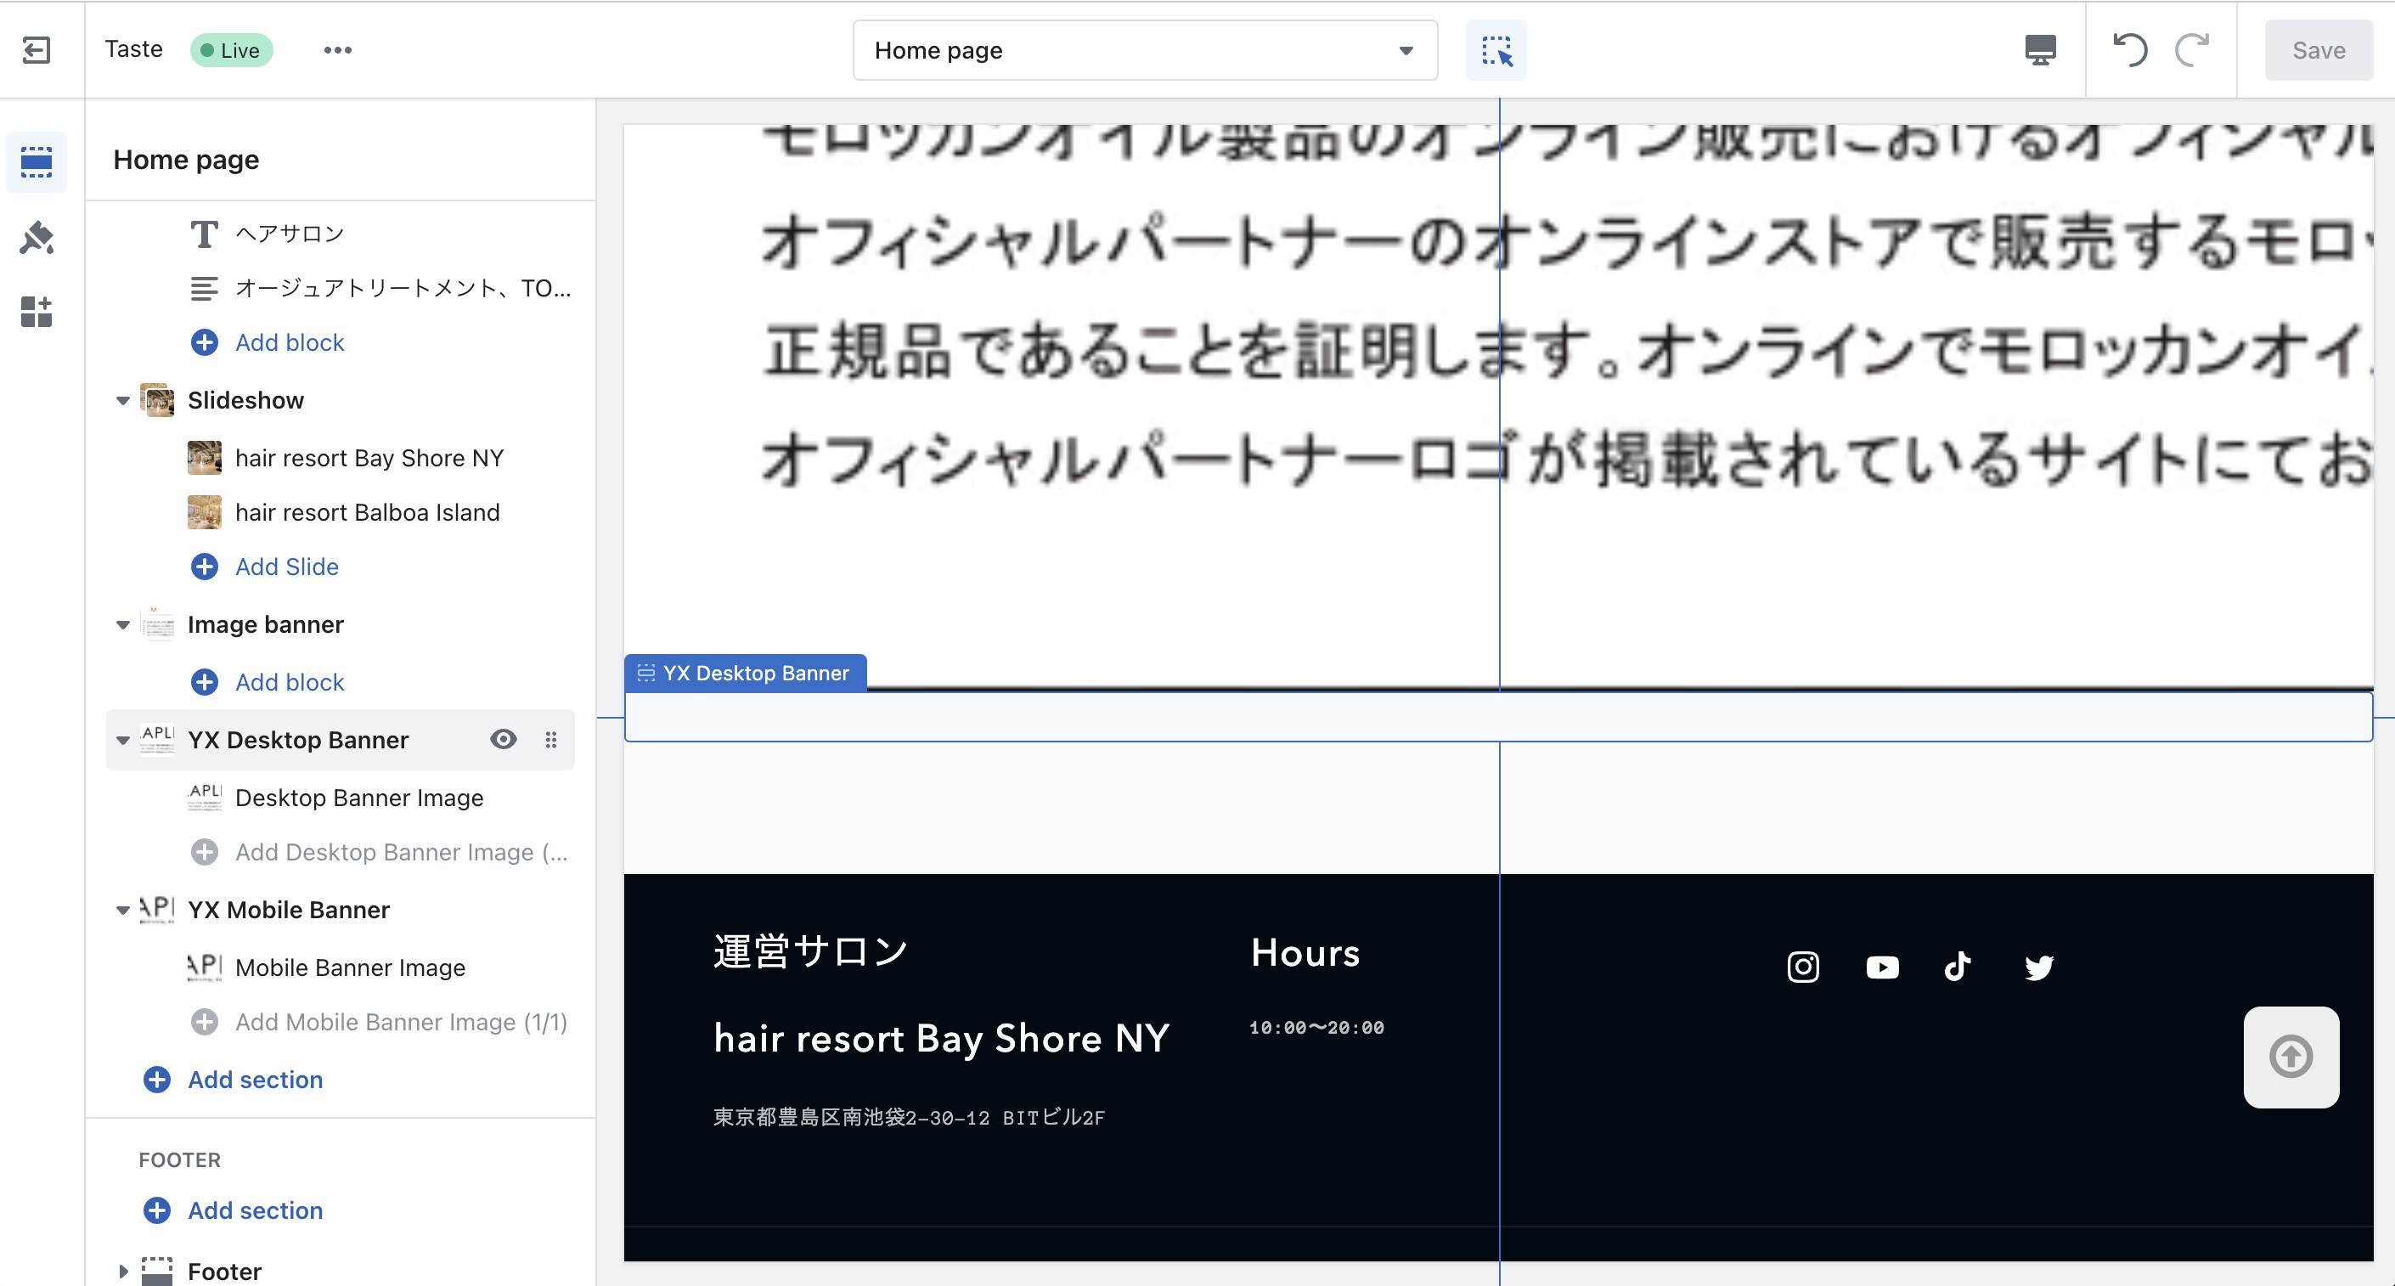Click YX Desktop Banner drag handle

pyautogui.click(x=551, y=739)
